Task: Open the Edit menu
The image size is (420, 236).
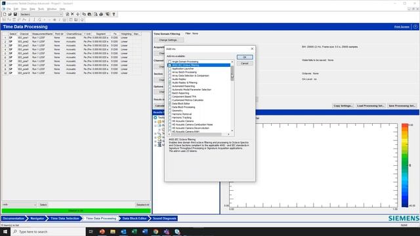Action: [x=16, y=9]
